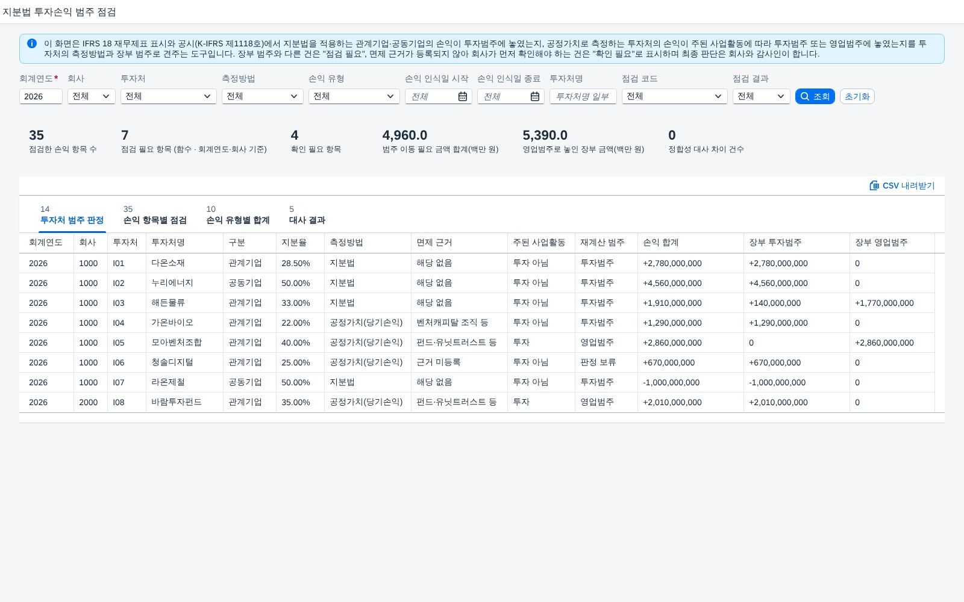Click the CSV 내려받기 download icon
Screen dimensions: 964x602
[x=874, y=185]
